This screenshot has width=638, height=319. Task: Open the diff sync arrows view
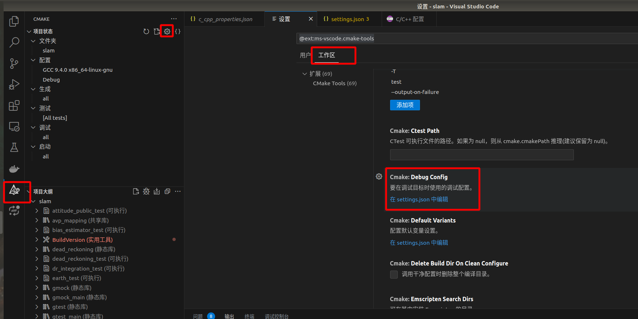[x=14, y=210]
